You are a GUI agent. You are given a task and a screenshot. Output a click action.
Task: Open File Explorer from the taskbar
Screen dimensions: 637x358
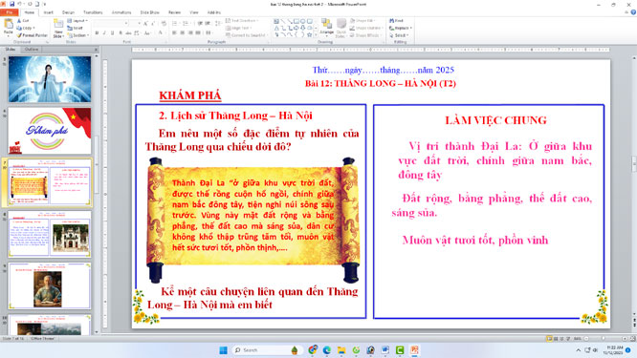pyautogui.click(x=341, y=350)
